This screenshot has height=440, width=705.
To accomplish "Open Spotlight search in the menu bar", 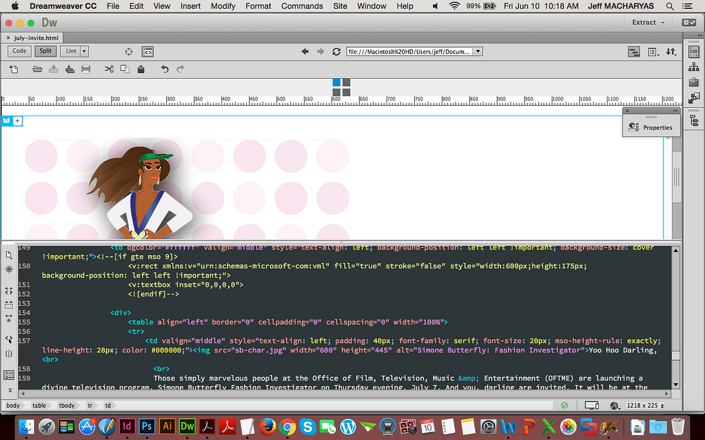I will [x=669, y=6].
